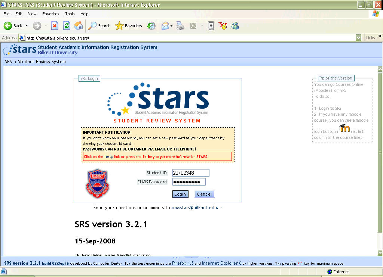Viewport: 383px width, 277px height.
Task: Click the 'SRS version 3.2.1' heading
Action: tap(111, 224)
